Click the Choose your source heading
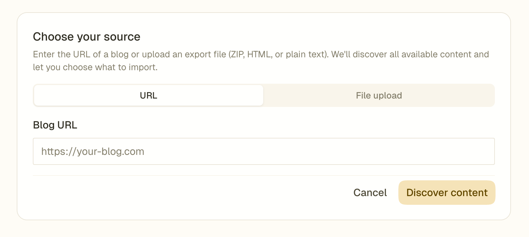 [x=87, y=37]
